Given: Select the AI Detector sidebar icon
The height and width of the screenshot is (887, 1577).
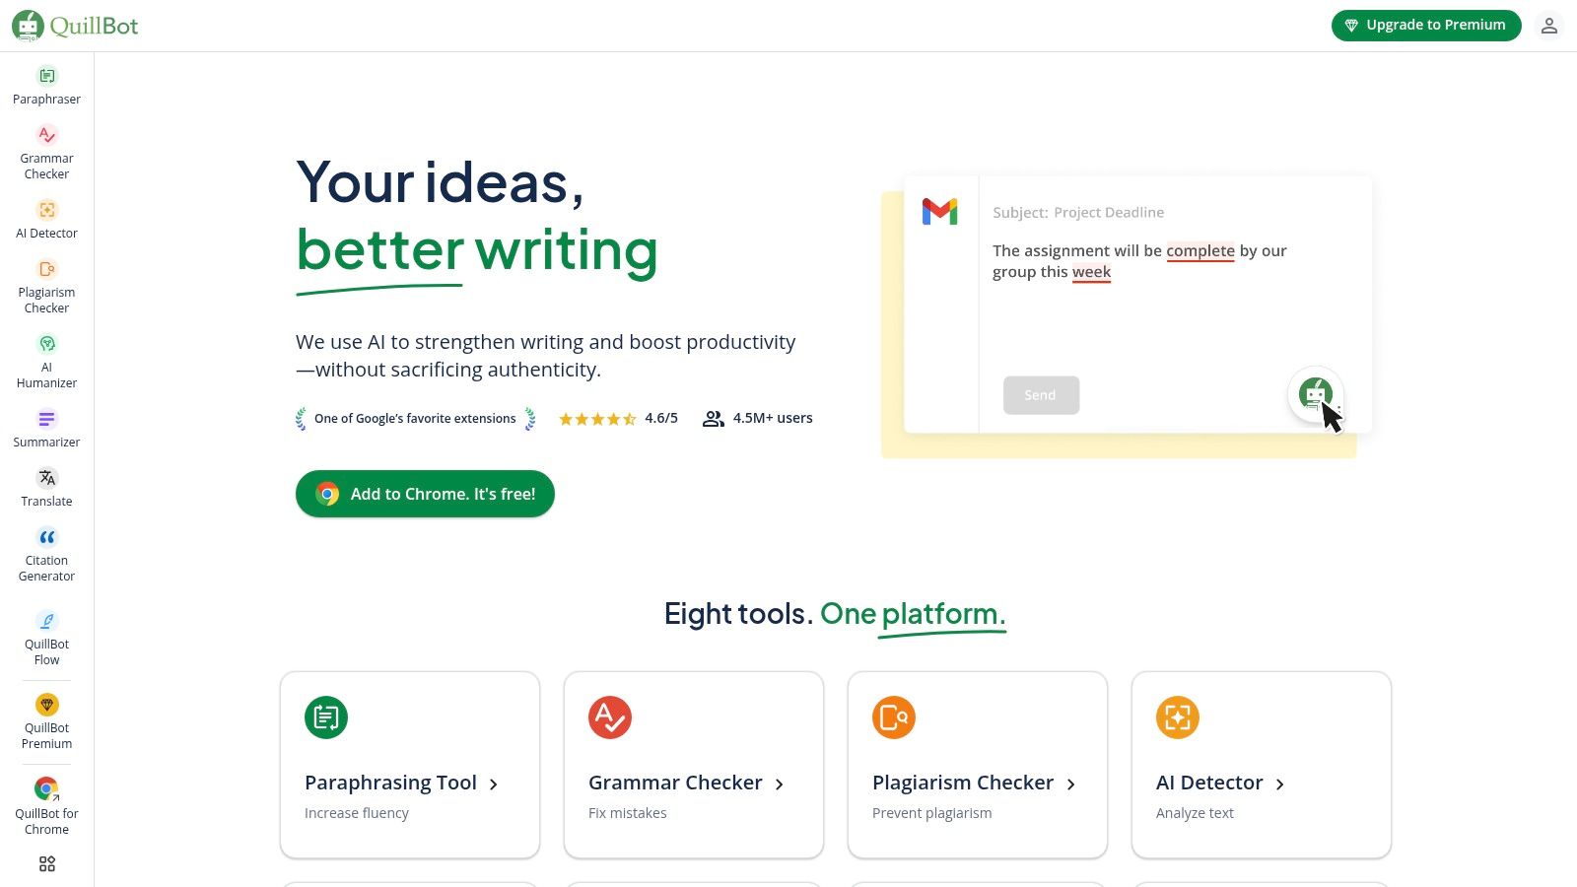Looking at the screenshot, I should tap(46, 220).
